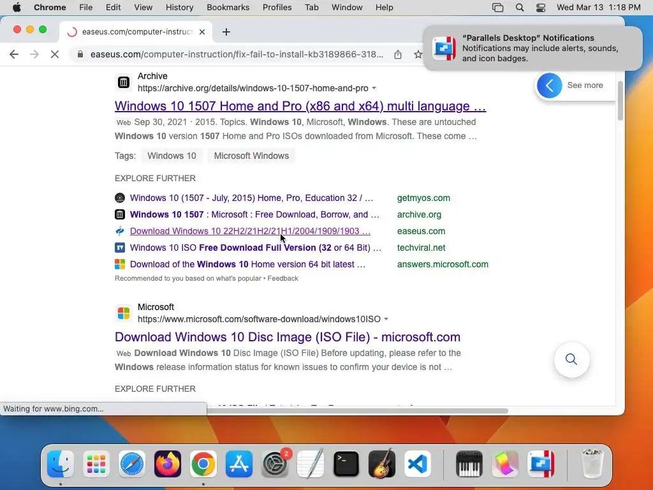
Task: Click the Parallels Desktop notification banner
Action: (x=532, y=48)
